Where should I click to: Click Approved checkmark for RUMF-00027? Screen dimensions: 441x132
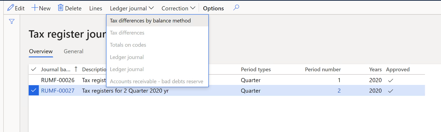(x=390, y=91)
